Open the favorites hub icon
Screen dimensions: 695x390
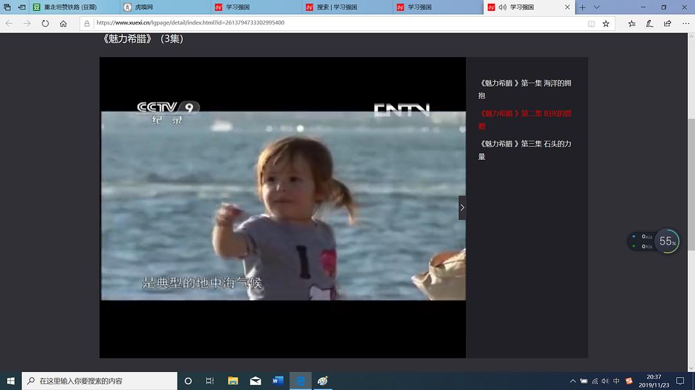[x=632, y=23]
